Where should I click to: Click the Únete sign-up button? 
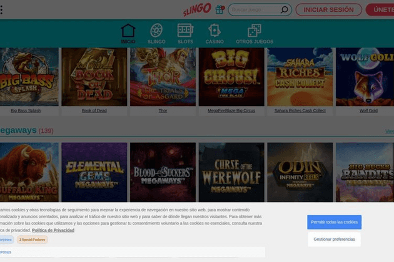click(x=380, y=10)
